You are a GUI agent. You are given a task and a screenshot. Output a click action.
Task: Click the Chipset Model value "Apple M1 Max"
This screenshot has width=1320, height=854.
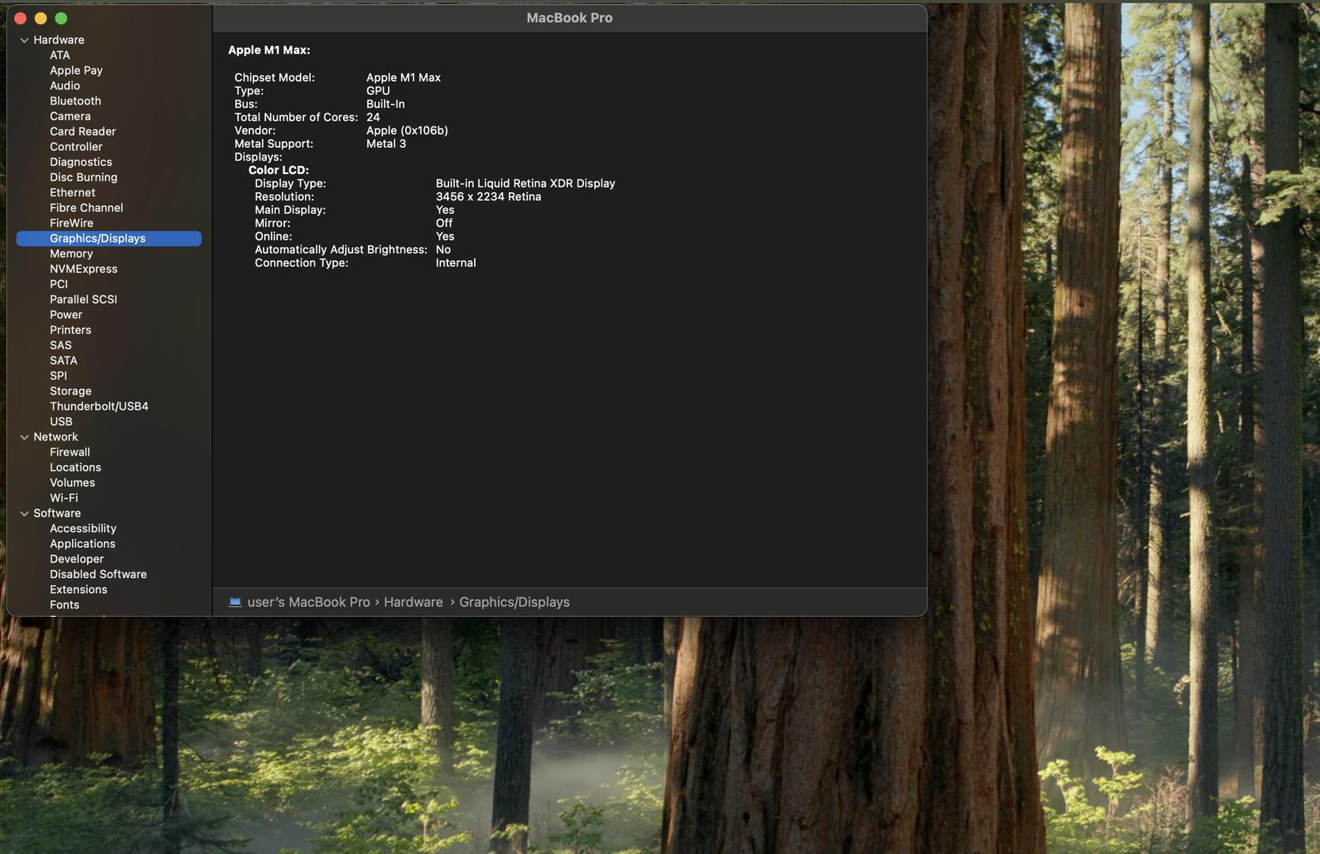pos(404,77)
